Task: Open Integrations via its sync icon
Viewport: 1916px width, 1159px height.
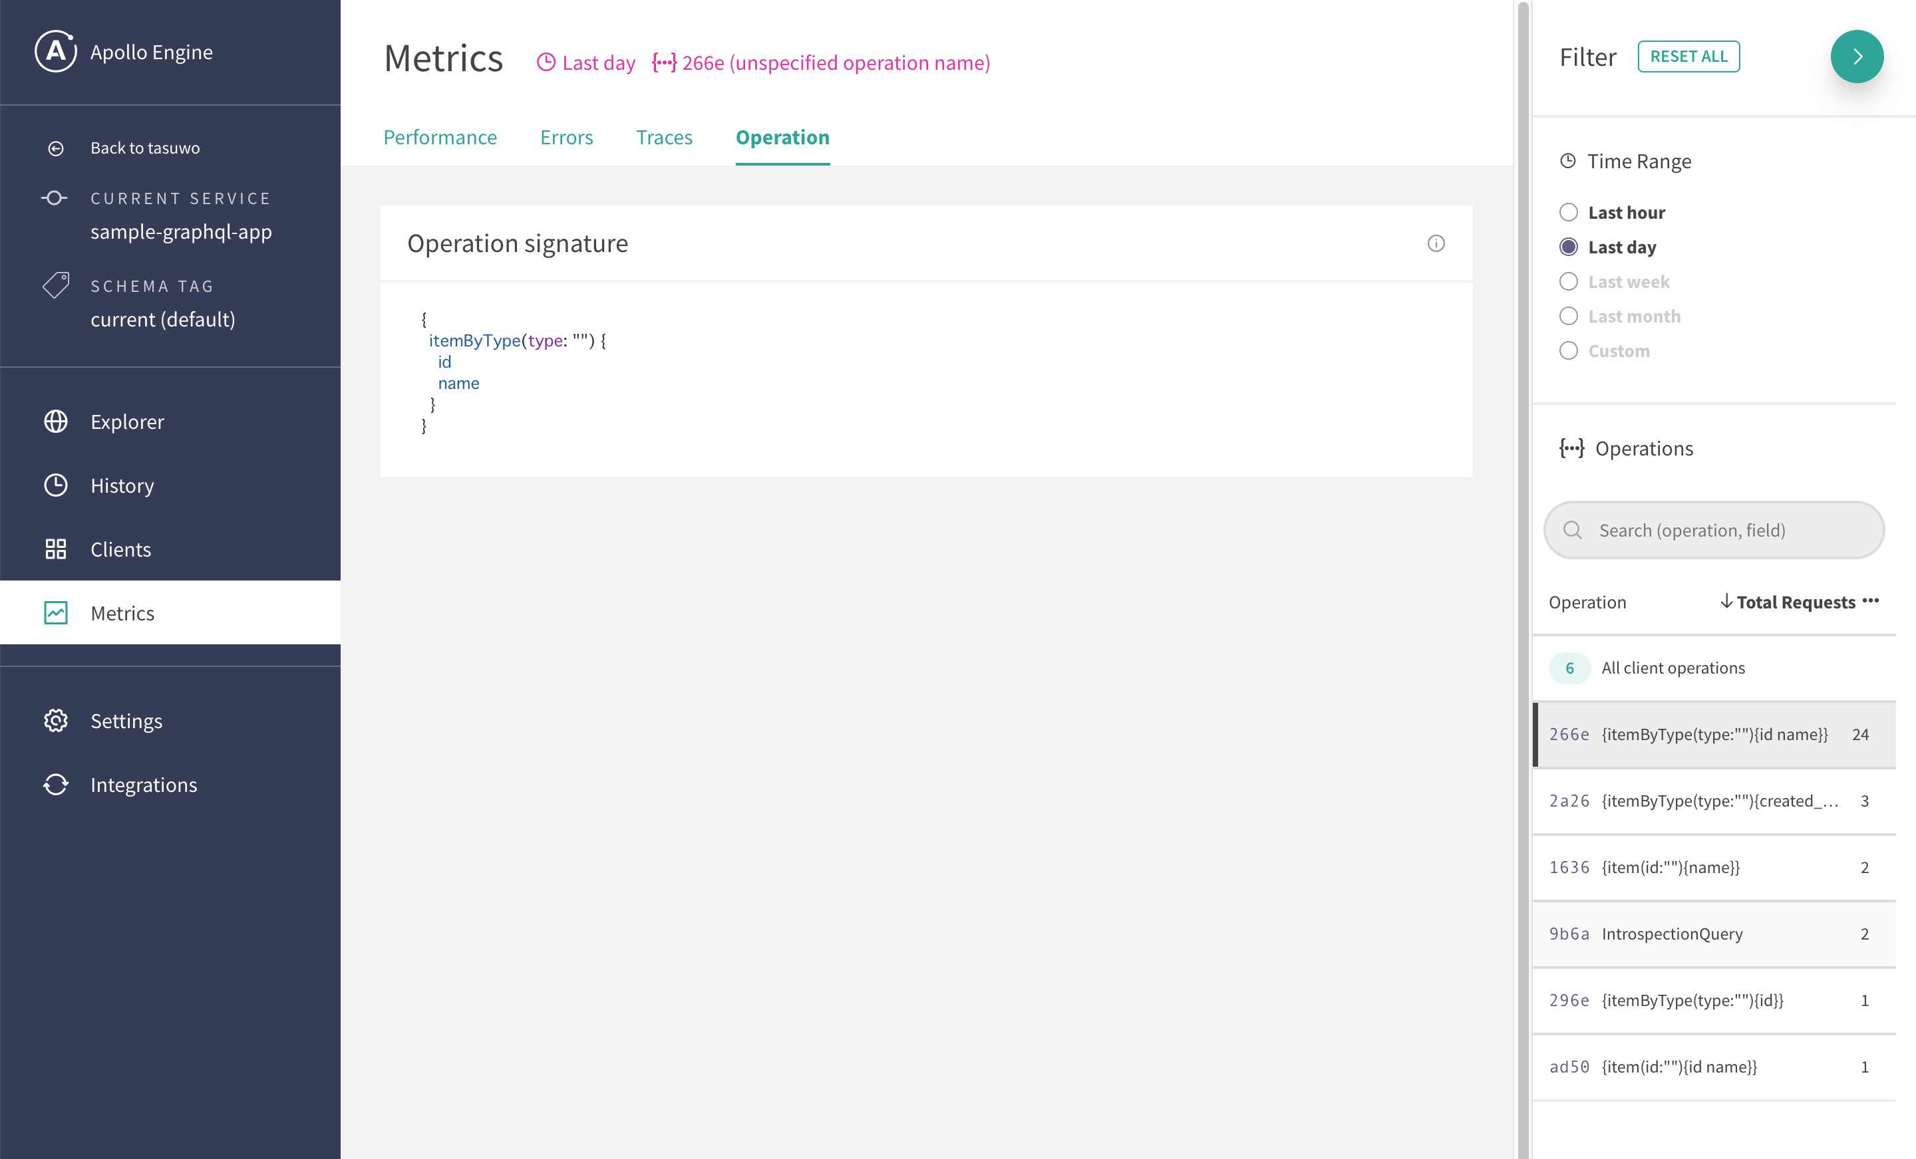Action: (55, 785)
